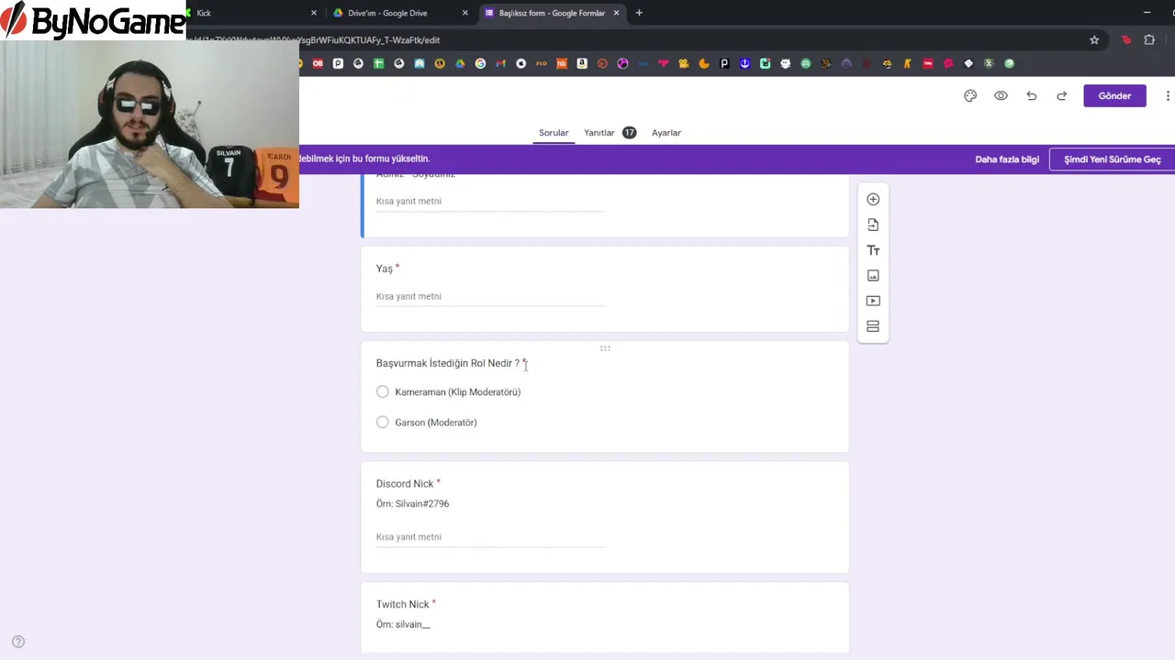Click Örn: Silvain#2796 description text
Screen dimensions: 1175x660
pyautogui.click(x=412, y=503)
